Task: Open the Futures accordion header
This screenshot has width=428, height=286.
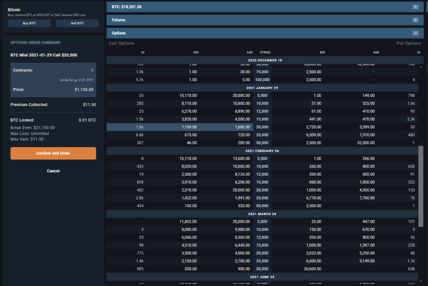Action: (x=265, y=20)
